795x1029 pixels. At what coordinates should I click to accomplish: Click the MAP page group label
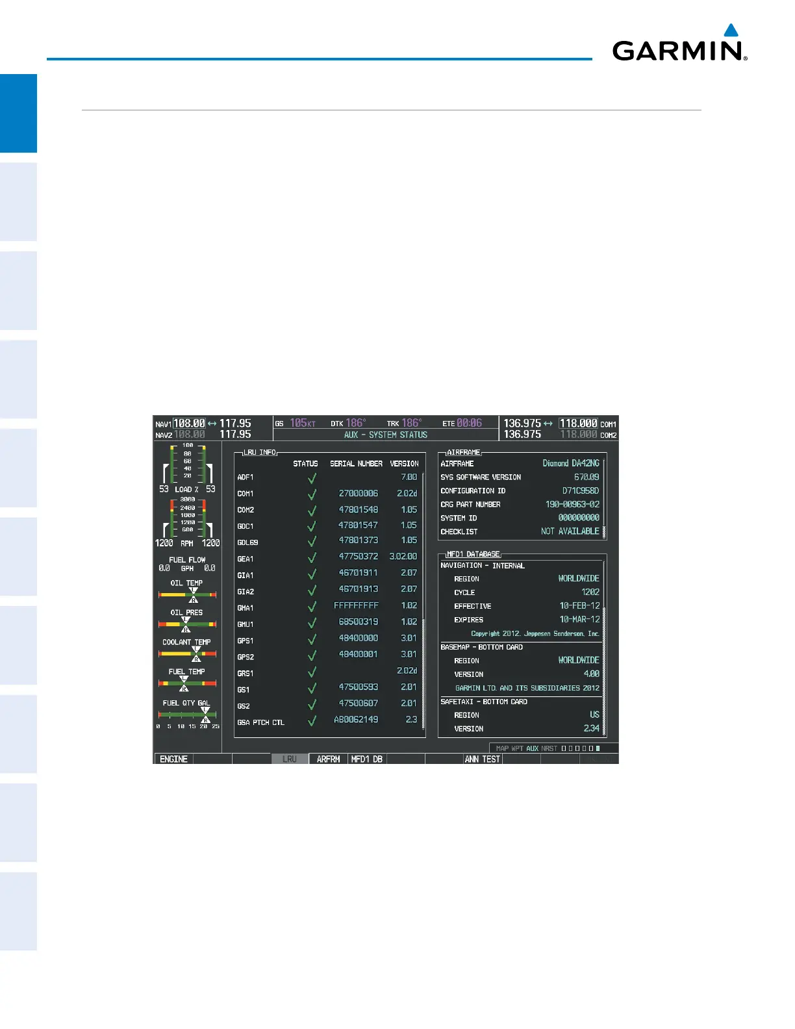click(x=503, y=748)
